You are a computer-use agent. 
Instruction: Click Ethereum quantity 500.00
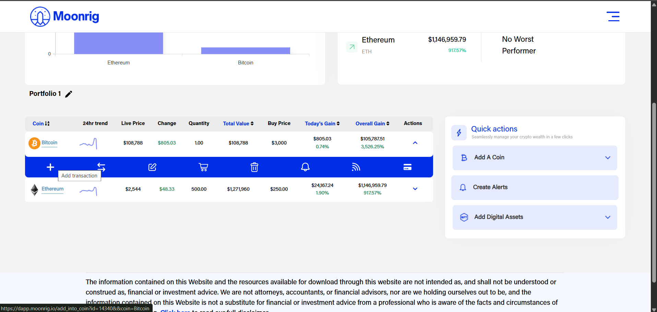point(199,189)
